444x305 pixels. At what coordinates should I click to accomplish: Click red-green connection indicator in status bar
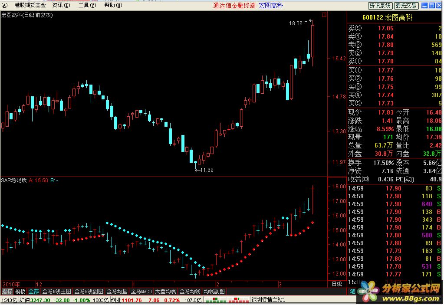[x=238, y=300]
